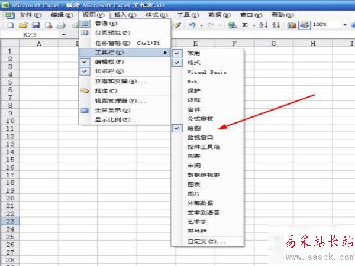Open 视图管理器 dialog entry
Screen dimensions: 355x266
coord(124,101)
